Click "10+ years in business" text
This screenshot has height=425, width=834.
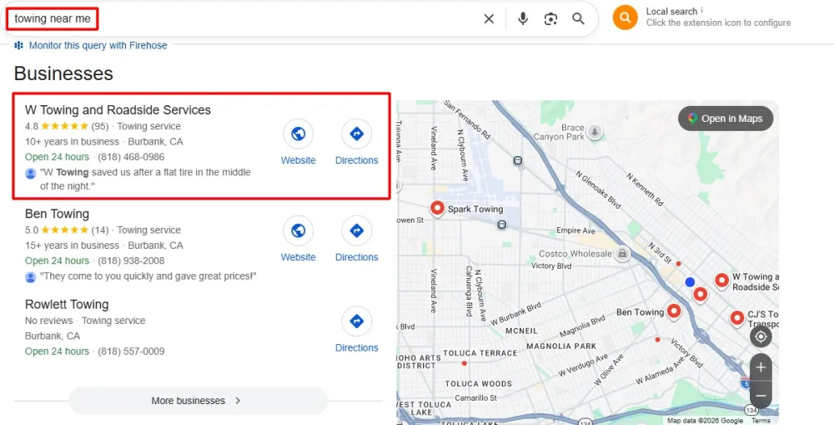click(72, 142)
